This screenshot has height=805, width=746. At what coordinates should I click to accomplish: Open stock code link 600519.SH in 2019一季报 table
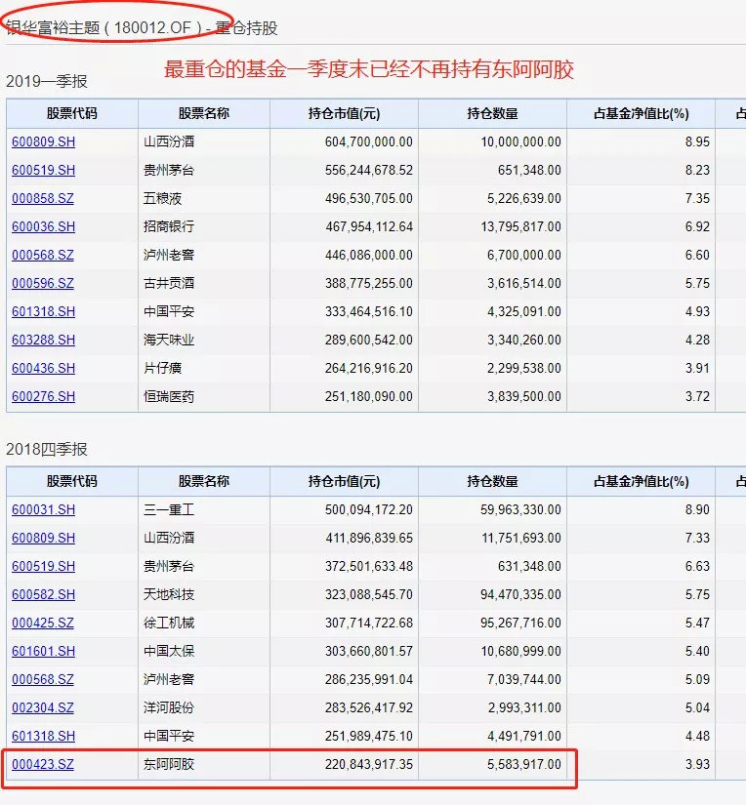[43, 170]
